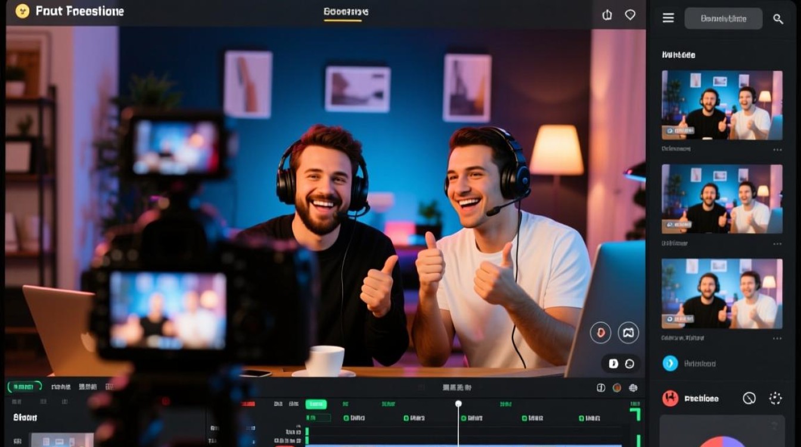Toggle the last green checkbox marker on the timeline
The height and width of the screenshot is (447, 801).
coord(581,418)
